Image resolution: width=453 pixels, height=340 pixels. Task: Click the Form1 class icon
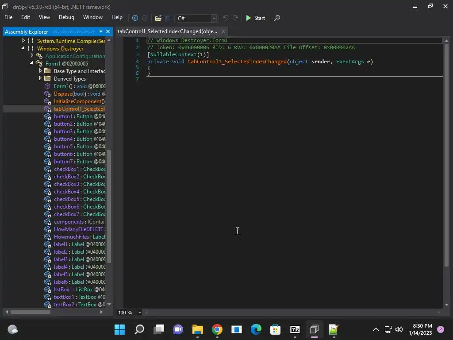(39, 63)
